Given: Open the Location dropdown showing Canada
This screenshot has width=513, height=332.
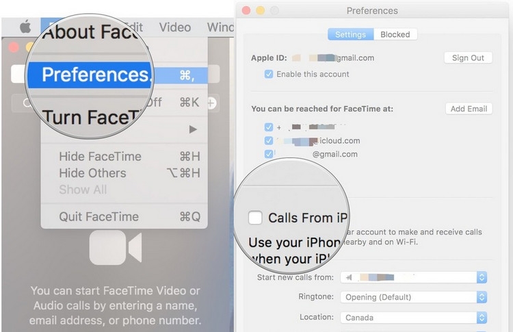Looking at the screenshot, I should tap(414, 318).
